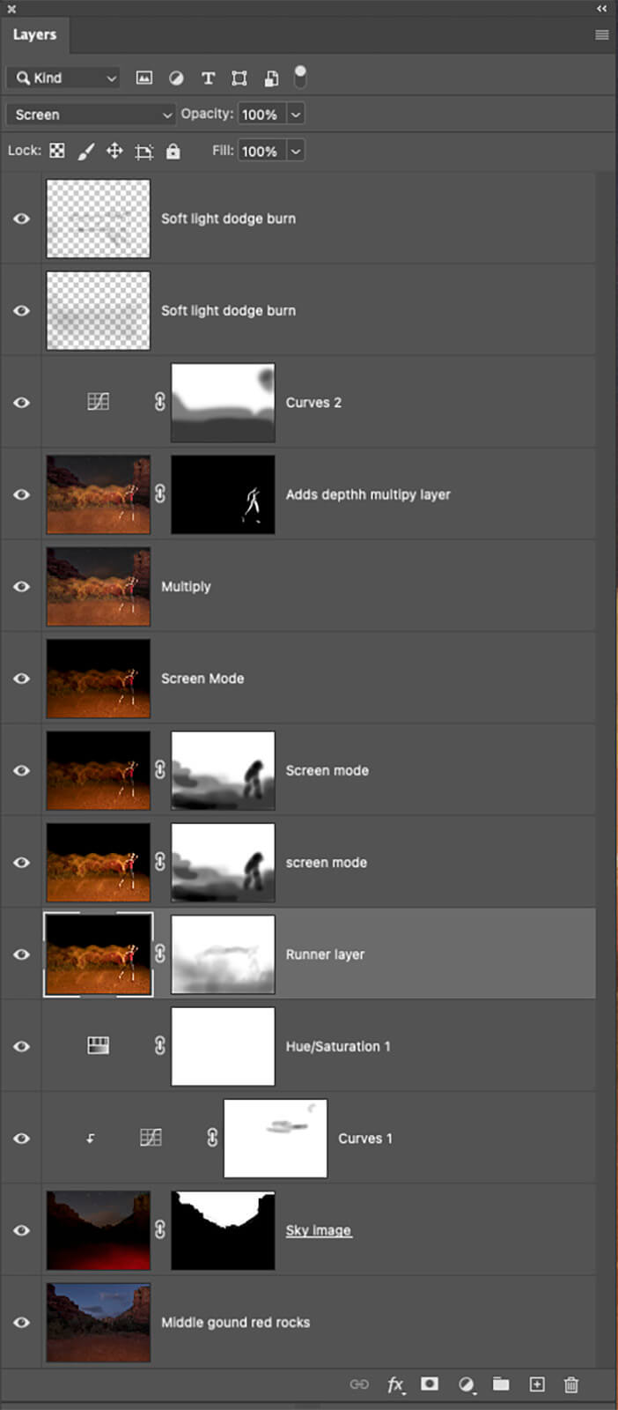
Task: Click the lock transparent pixels icon
Action: (x=57, y=151)
